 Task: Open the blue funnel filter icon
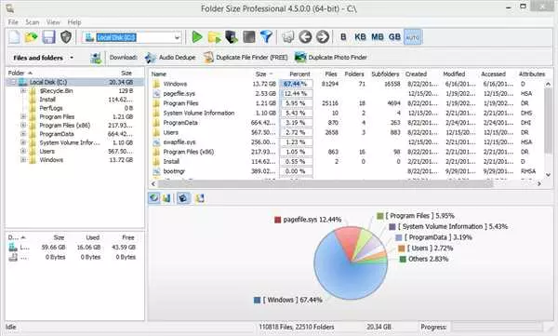coord(266,36)
